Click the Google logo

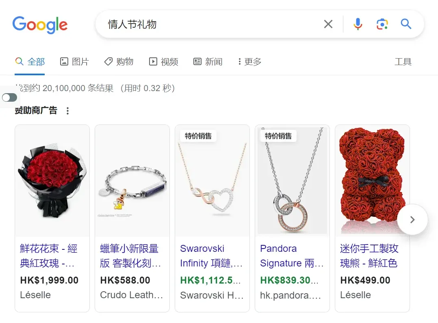tap(40, 24)
